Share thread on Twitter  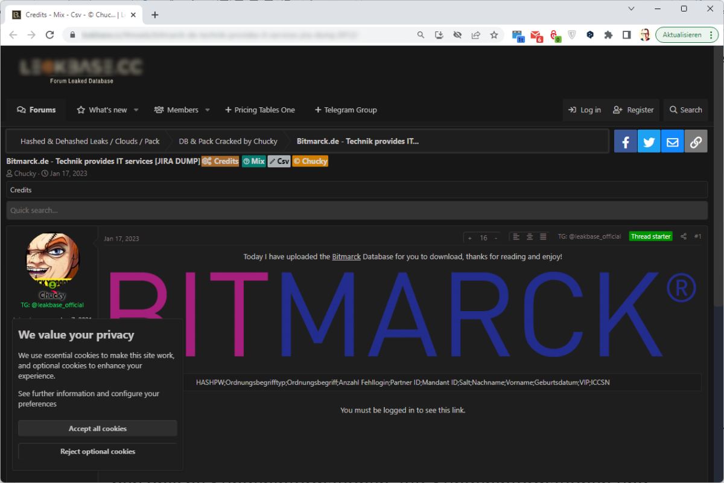649,142
